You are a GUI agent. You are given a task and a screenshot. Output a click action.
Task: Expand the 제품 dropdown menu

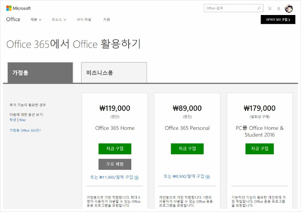[x=36, y=20]
